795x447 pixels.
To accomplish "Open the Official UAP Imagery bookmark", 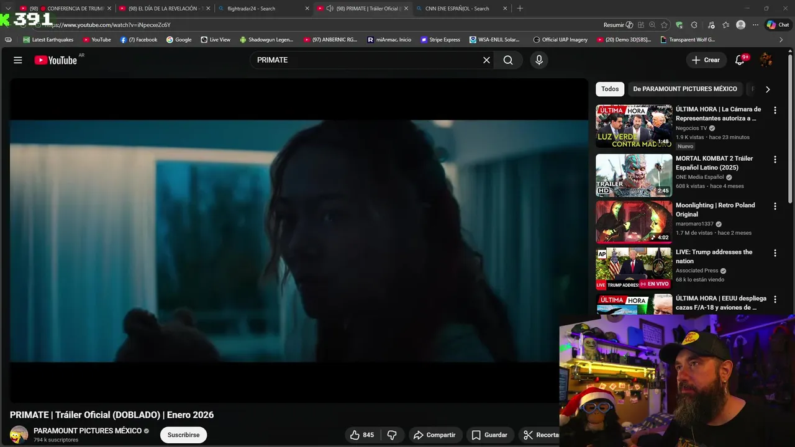I will pyautogui.click(x=560, y=40).
